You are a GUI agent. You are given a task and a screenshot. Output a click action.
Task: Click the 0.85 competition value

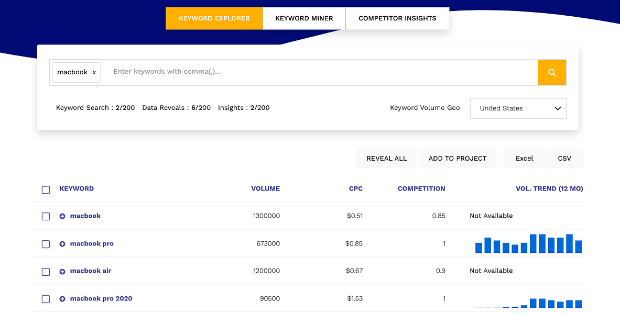click(x=439, y=216)
